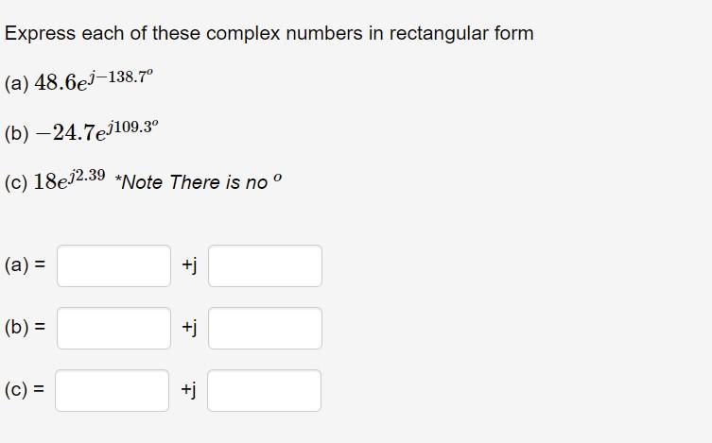712x443 pixels.
Task: Click the +j label in answer row (a)
Action: click(189, 265)
